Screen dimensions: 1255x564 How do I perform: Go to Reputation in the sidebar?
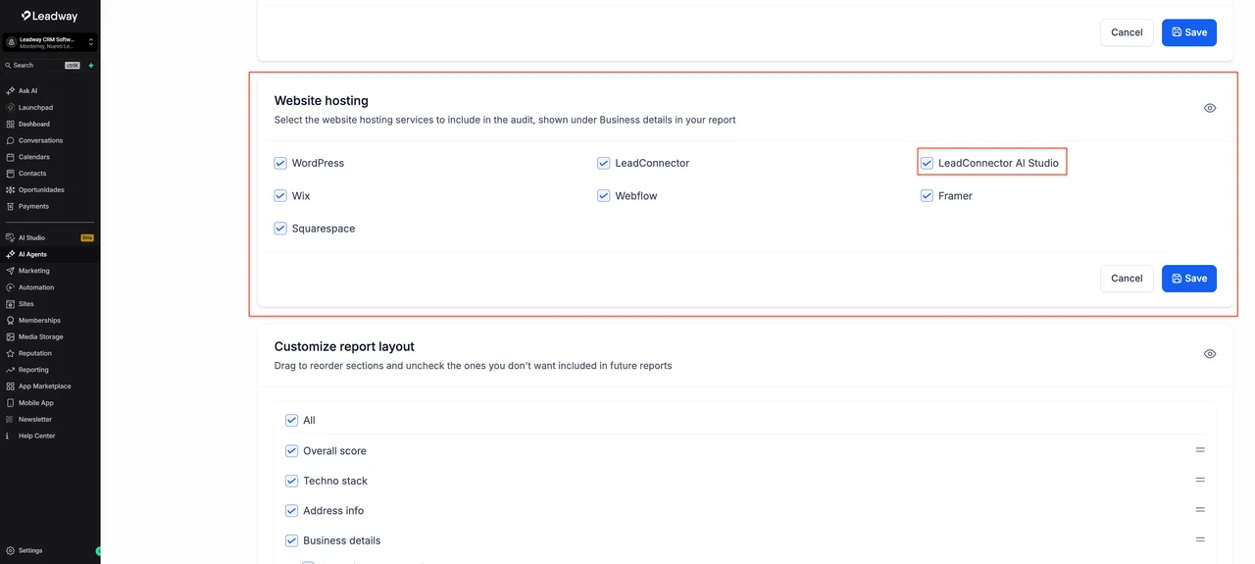(x=34, y=353)
